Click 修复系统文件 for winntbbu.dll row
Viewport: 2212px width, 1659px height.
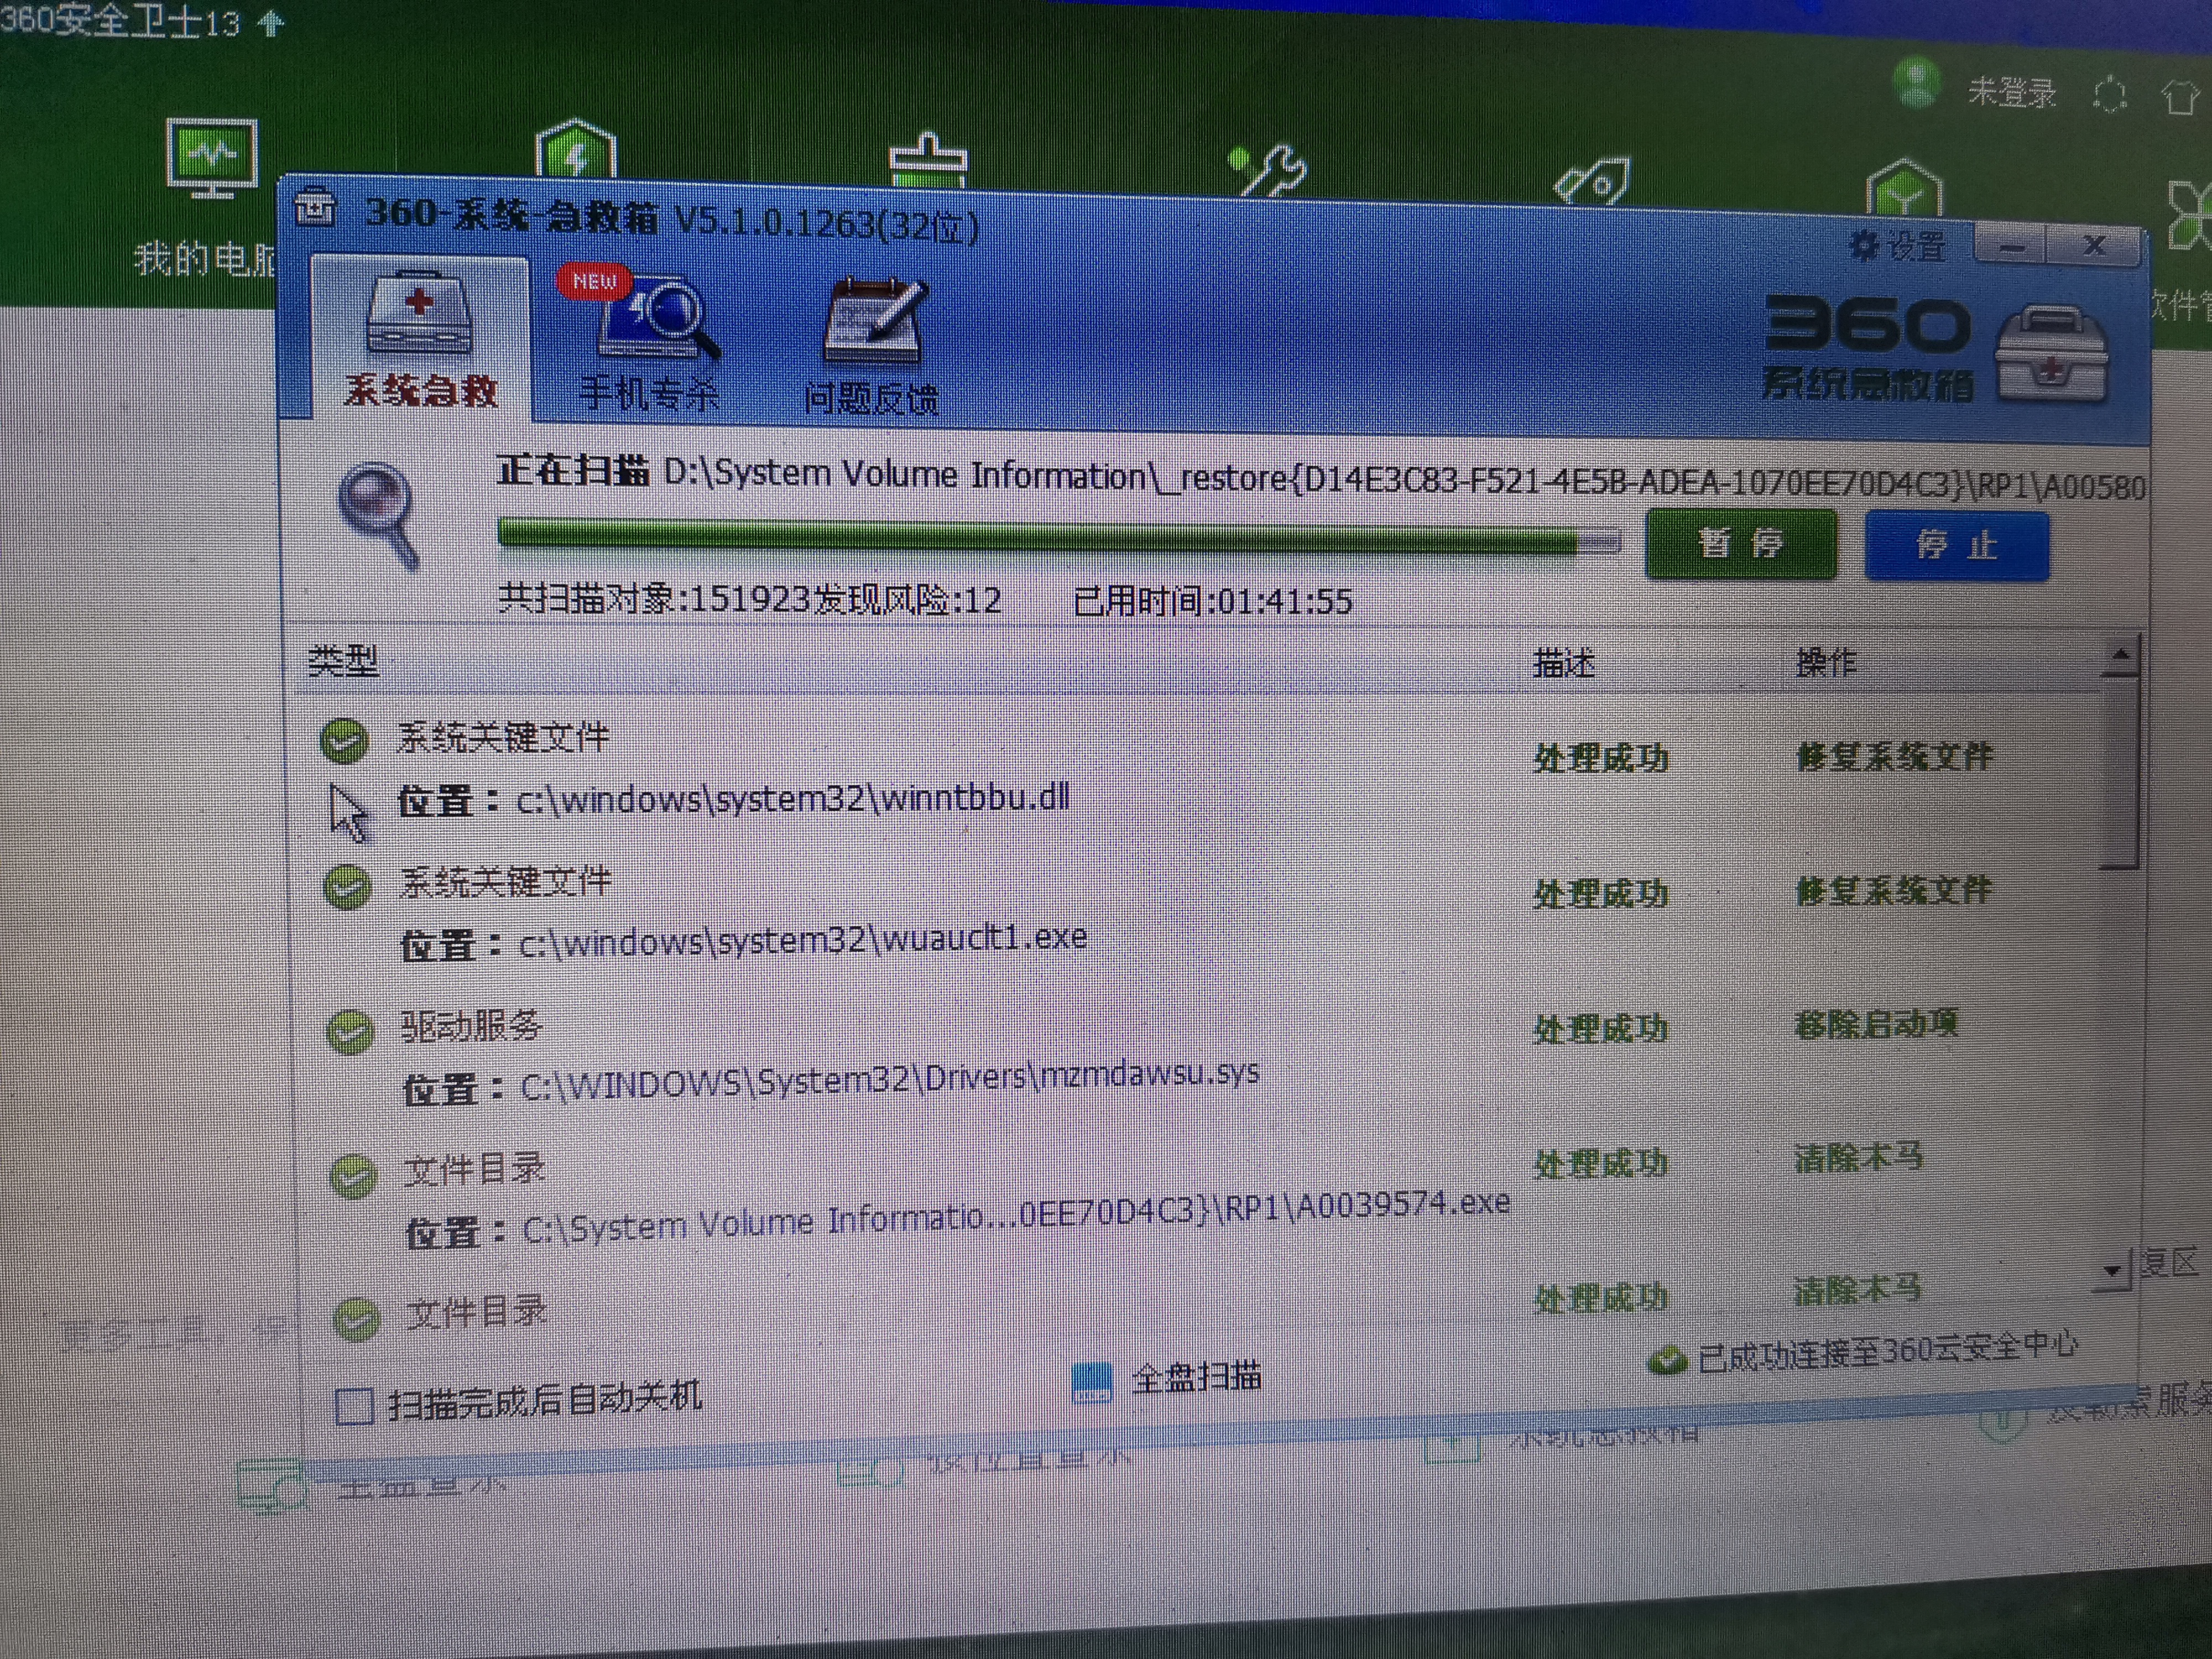(x=1894, y=756)
